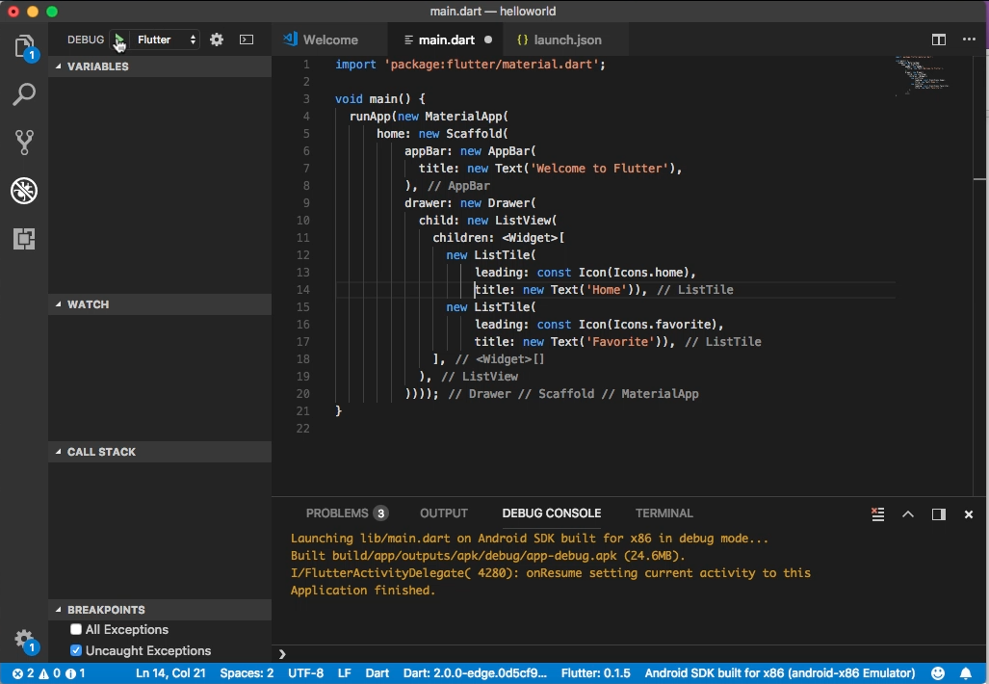Click the feedback smiley in the status bar

pos(938,673)
